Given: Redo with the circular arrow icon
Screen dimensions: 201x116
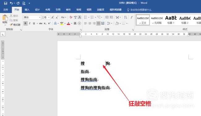Looking at the screenshot, I should [18, 3].
